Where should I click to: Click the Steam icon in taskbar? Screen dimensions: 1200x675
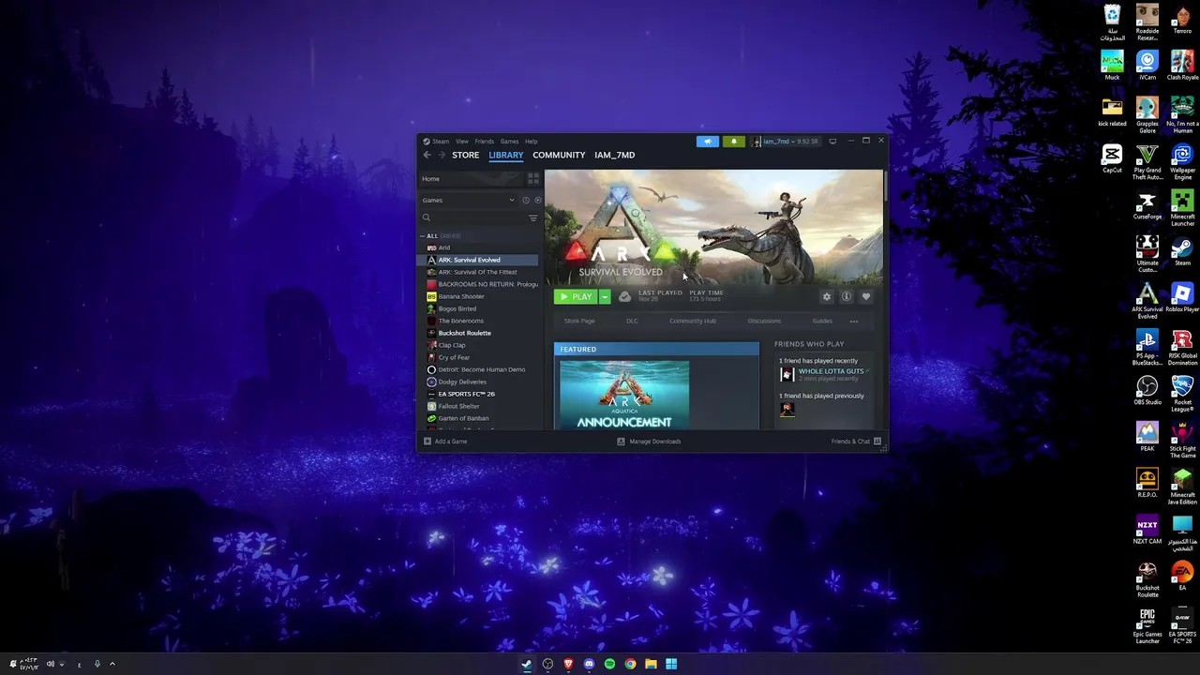tap(527, 664)
